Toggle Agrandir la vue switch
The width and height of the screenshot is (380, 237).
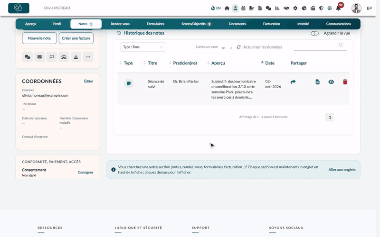tap(314, 33)
